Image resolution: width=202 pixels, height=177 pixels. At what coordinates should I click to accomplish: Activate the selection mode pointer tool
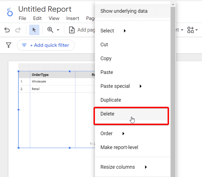[x=34, y=30]
